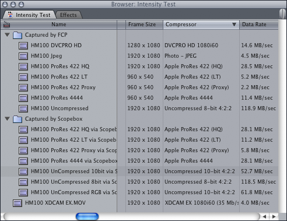This screenshot has width=287, height=221.
Task: Collapse the Captured by Scopebox bin
Action: click(x=7, y=119)
